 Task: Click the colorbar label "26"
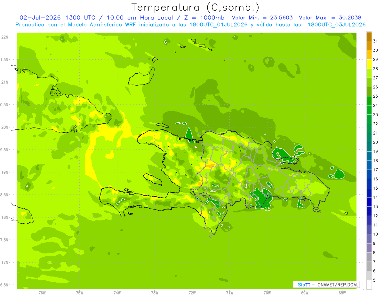(x=376, y=87)
